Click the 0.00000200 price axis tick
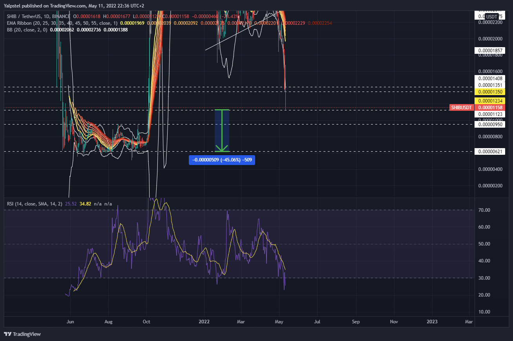This screenshot has height=341, width=513. 490,185
